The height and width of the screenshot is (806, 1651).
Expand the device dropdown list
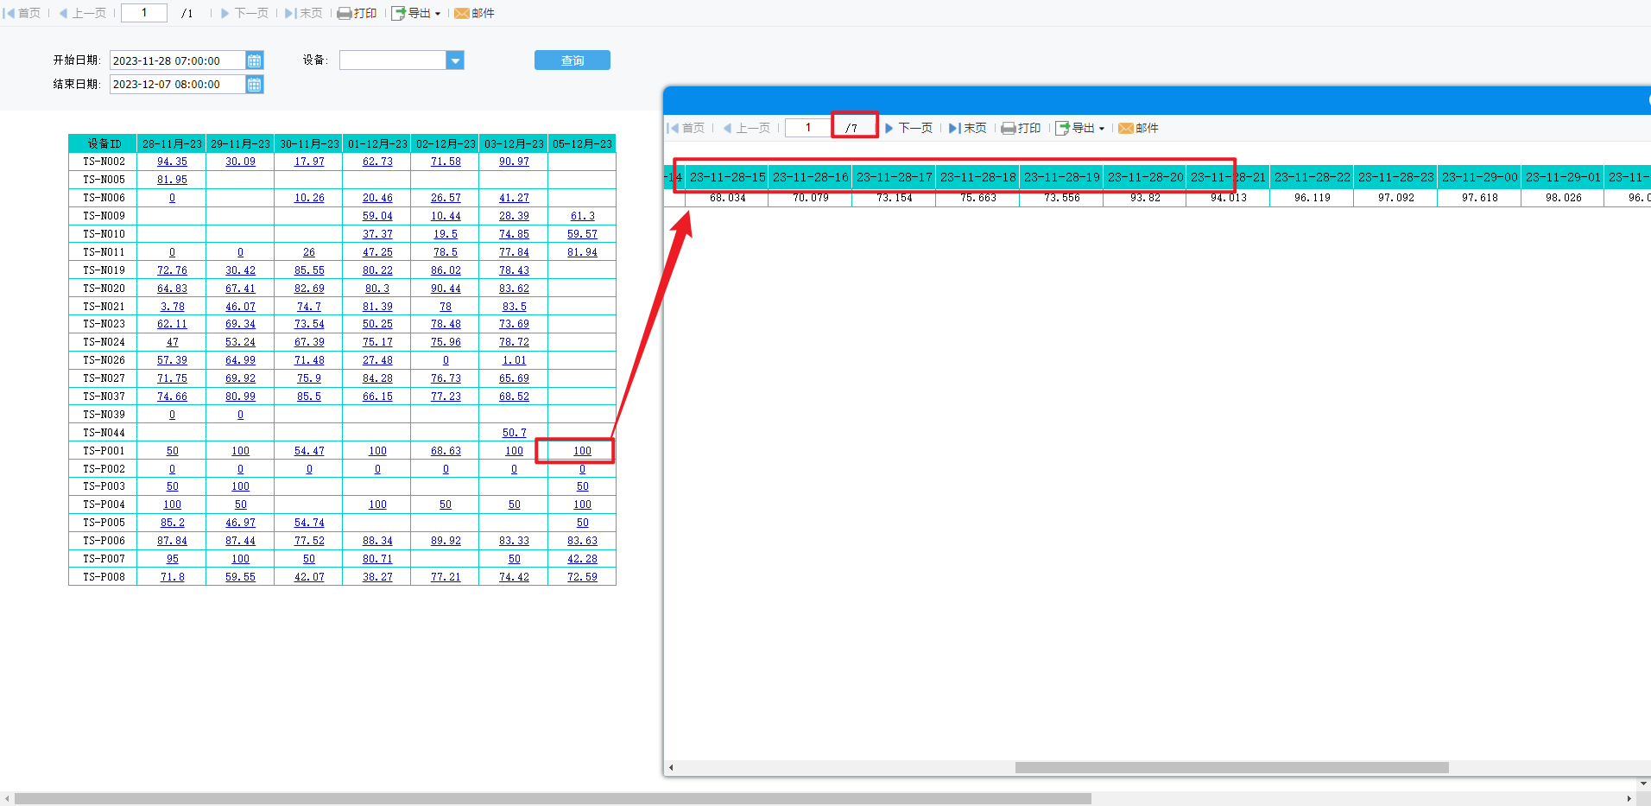(x=455, y=60)
